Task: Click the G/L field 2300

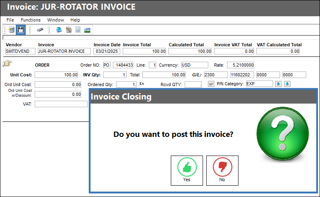Action: [x=216, y=75]
